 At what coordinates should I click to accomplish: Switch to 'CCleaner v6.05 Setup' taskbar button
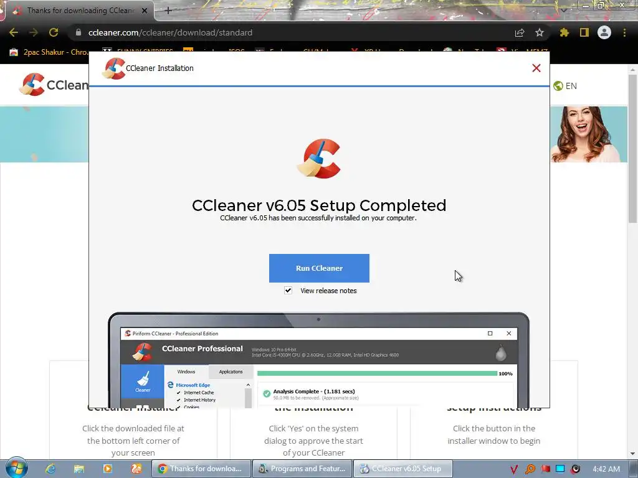point(403,469)
